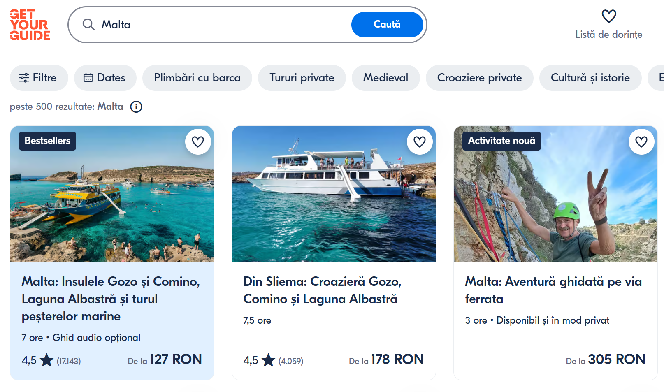Open the via ferrata climber photo
This screenshot has width=664, height=392.
(555, 202)
